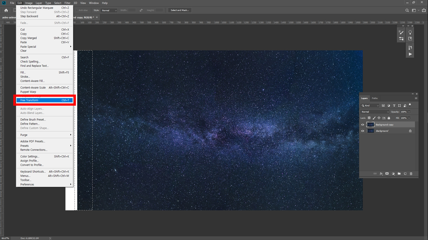Open the Kind filter dropdown

tap(370, 106)
